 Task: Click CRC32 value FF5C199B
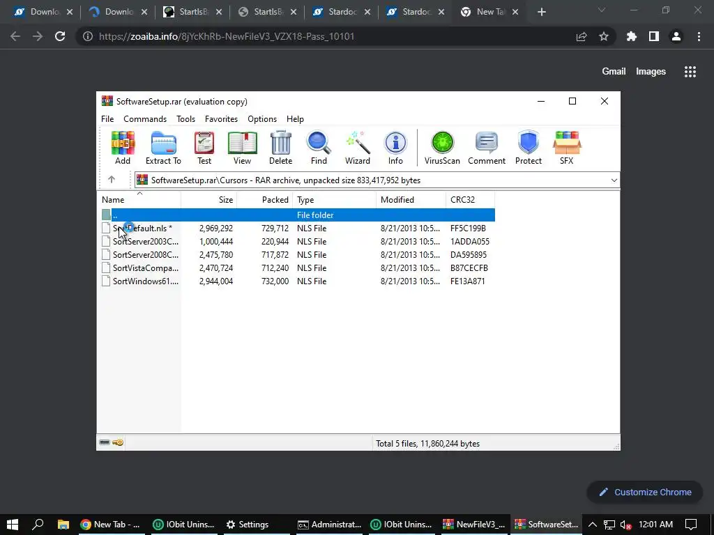coord(468,228)
